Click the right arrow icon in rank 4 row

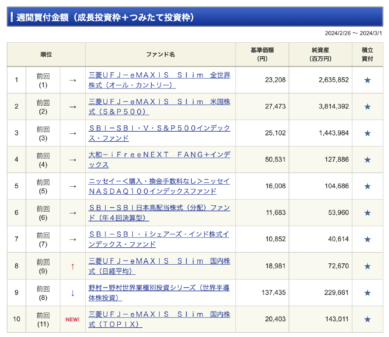pos(73,160)
